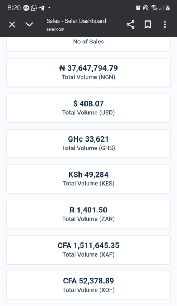Select the GH¢ 33,621 GHS card

tap(89, 143)
